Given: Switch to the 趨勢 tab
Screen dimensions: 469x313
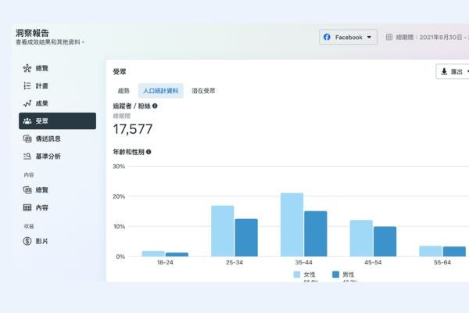Looking at the screenshot, I should click(124, 91).
